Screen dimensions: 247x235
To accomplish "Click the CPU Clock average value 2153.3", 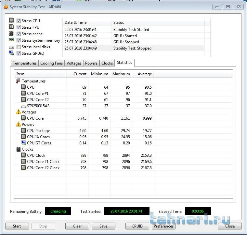I will pyautogui.click(x=146, y=155).
